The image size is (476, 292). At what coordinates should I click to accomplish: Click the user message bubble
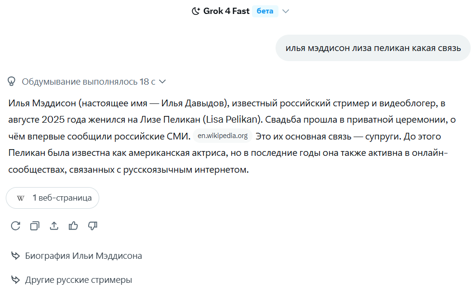coord(373,48)
